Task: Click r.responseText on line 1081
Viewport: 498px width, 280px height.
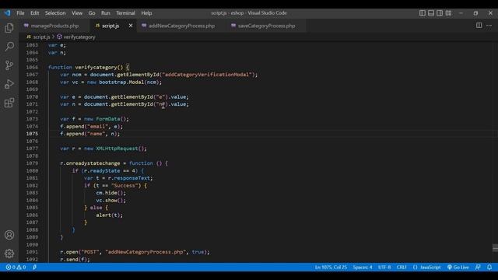Action: (x=128, y=178)
